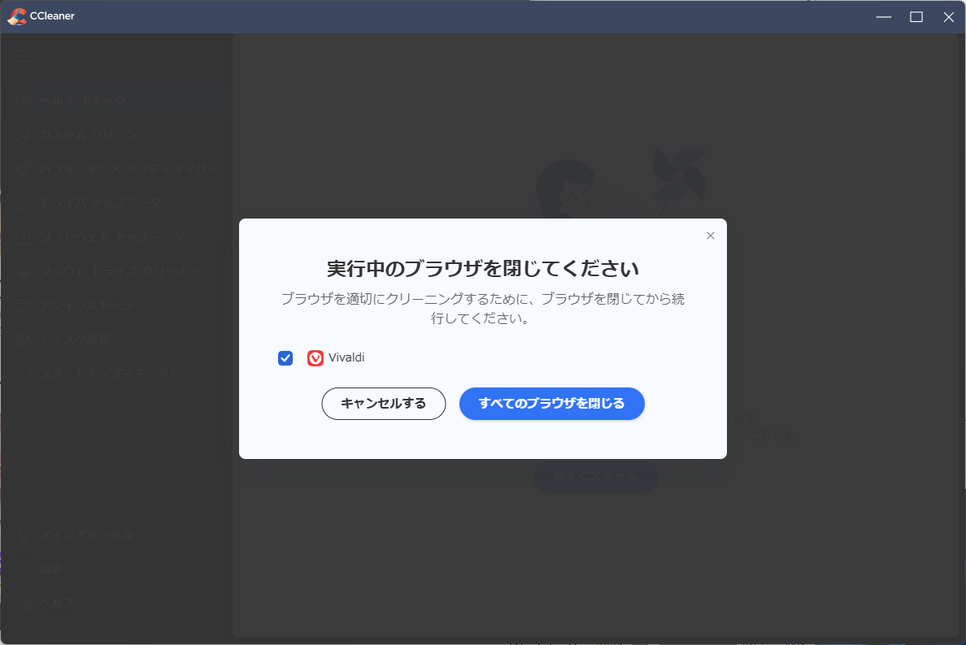Screen dimensions: 966x645
Task: Dismiss the dialog with its X
Action: coord(710,236)
